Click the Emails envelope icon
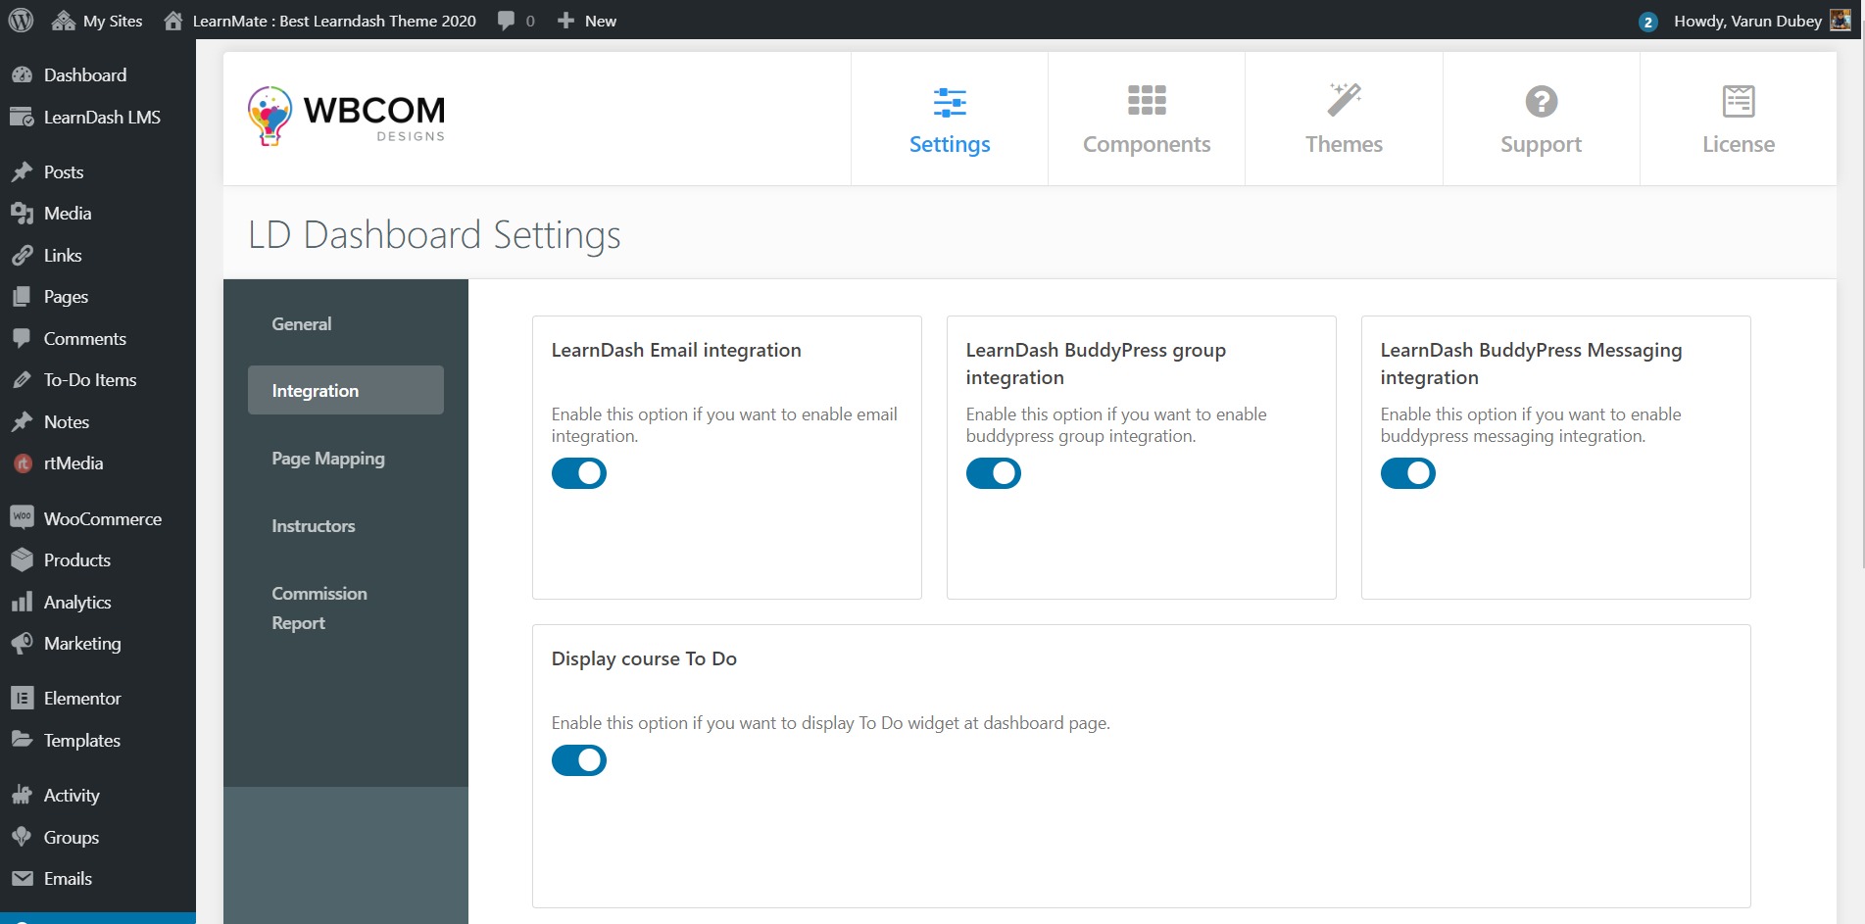Image resolution: width=1865 pixels, height=924 pixels. click(22, 879)
